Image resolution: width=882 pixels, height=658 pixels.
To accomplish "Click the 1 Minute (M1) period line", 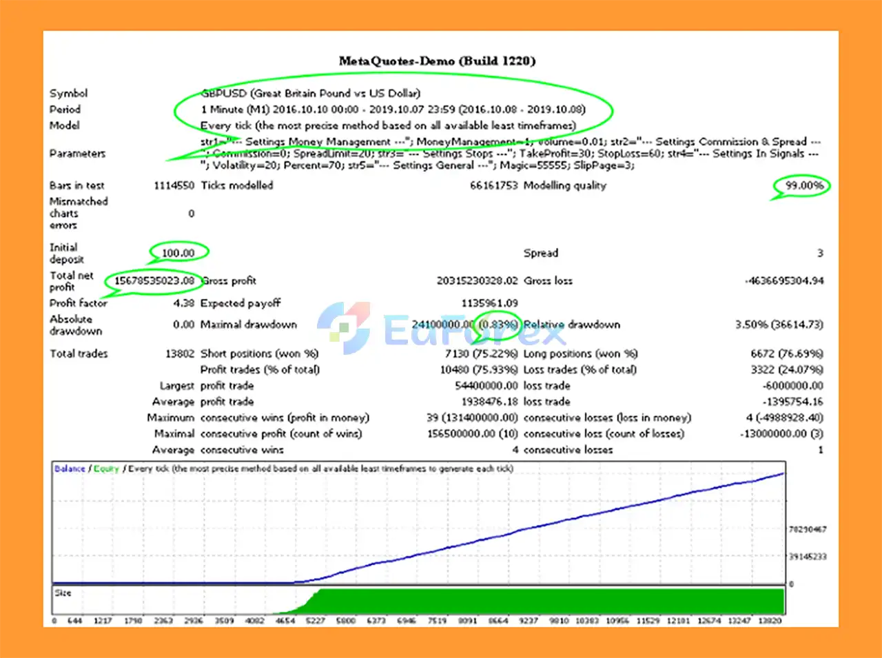I will (393, 110).
